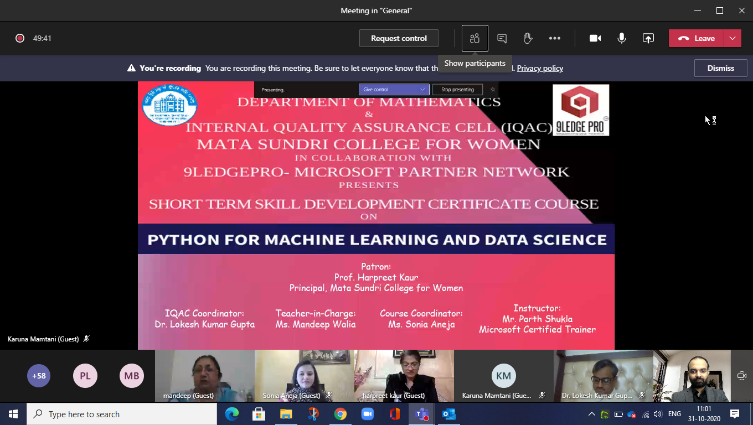Open File Explorer from taskbar

coord(286,414)
